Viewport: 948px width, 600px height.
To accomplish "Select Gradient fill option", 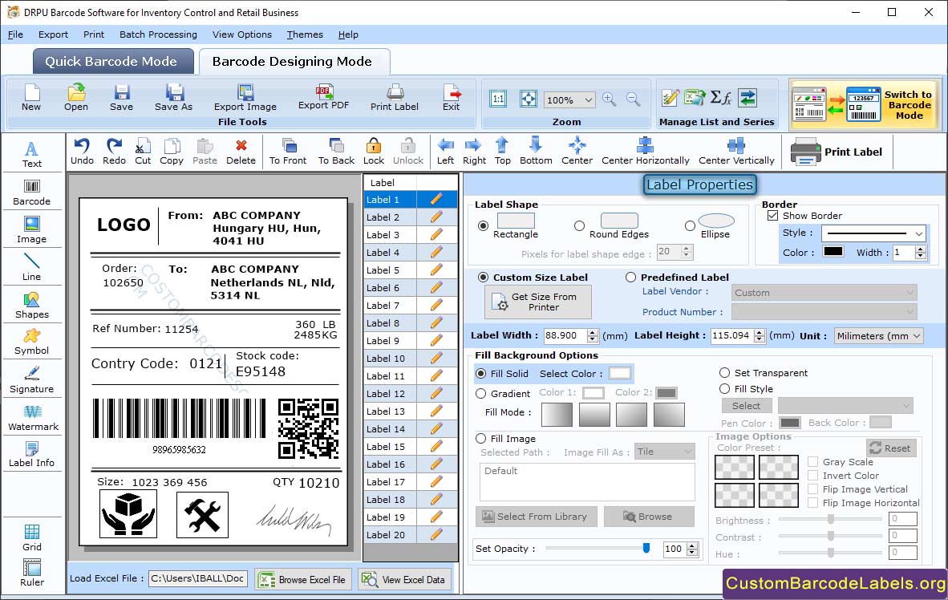I will (x=480, y=393).
